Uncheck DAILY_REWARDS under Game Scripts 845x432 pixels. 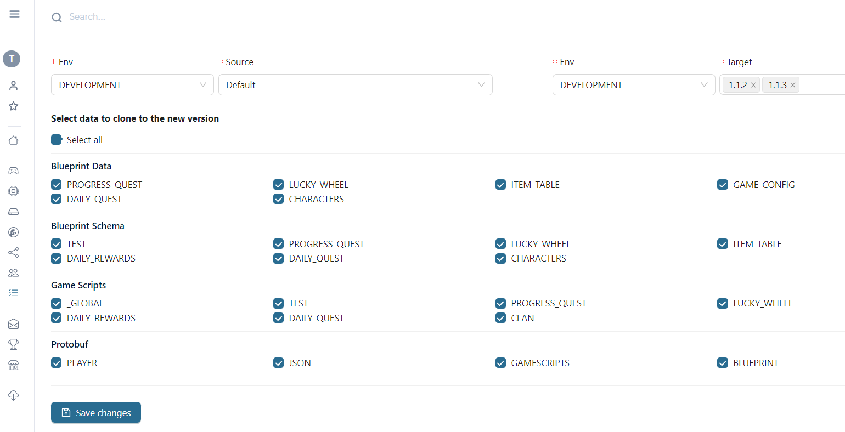pyautogui.click(x=57, y=318)
